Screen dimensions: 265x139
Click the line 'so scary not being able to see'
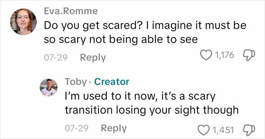[x=121, y=40]
